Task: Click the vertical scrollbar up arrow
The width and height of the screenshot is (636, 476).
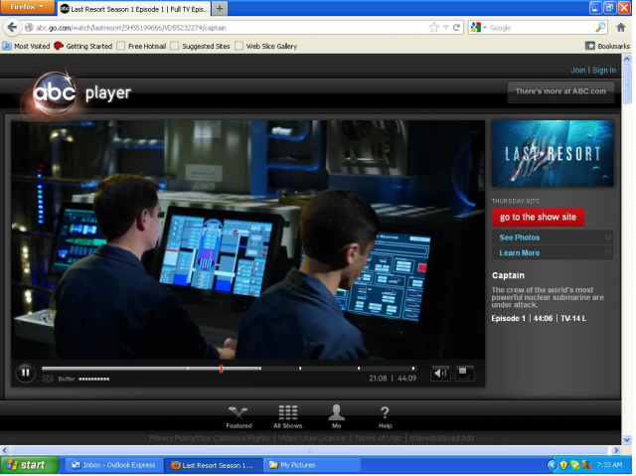Action: pyautogui.click(x=629, y=60)
